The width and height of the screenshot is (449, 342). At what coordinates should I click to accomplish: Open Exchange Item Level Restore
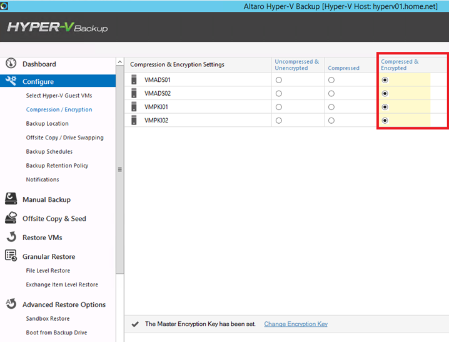62,284
